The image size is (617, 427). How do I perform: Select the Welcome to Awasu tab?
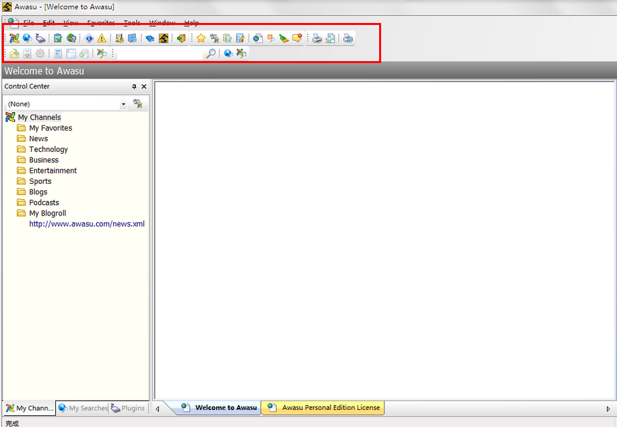tap(219, 408)
